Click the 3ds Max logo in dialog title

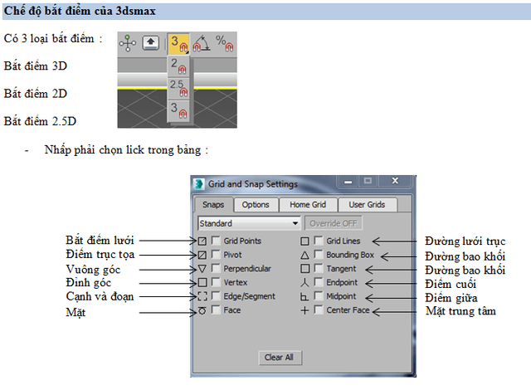tap(199, 184)
